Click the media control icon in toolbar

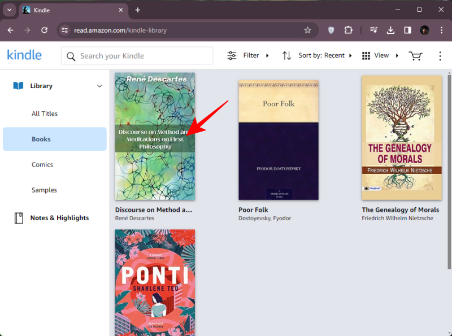tap(373, 30)
